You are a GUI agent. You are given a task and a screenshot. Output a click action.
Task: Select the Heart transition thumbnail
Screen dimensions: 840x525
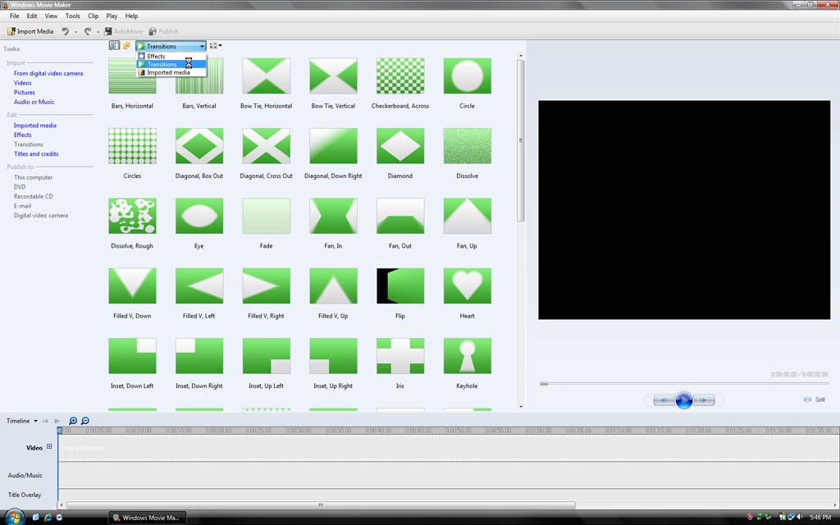(x=467, y=286)
